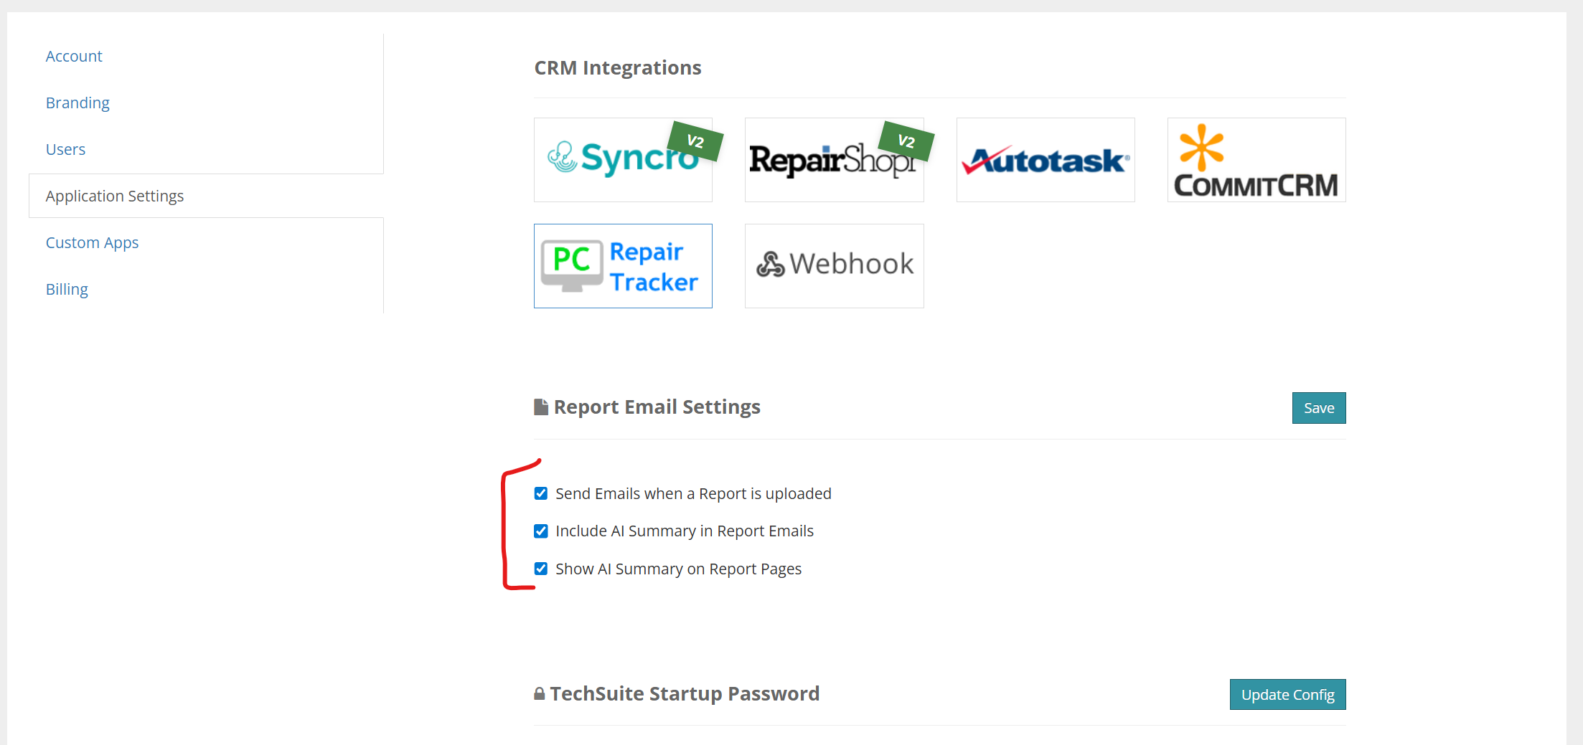Open the Billing tab
The height and width of the screenshot is (745, 1583).
67,289
